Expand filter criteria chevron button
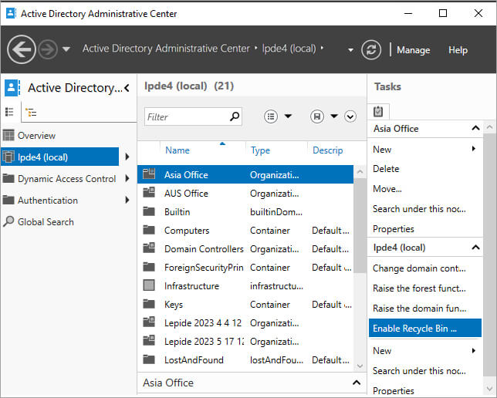Screen dimensions: 497x398 pos(350,116)
